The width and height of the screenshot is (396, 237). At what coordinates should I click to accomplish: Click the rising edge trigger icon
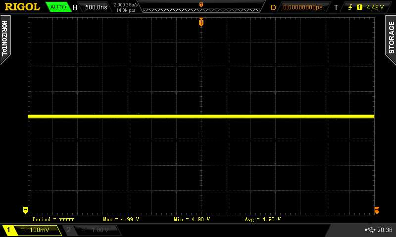(x=350, y=7)
